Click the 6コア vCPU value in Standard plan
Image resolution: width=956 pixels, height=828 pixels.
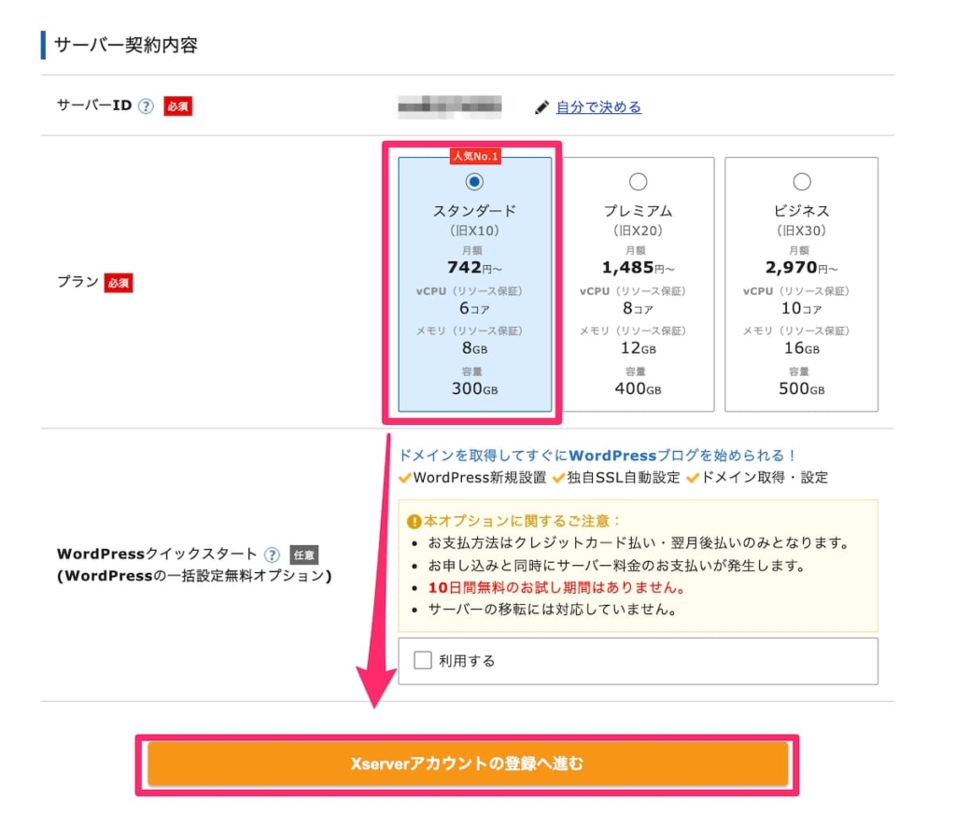(474, 309)
